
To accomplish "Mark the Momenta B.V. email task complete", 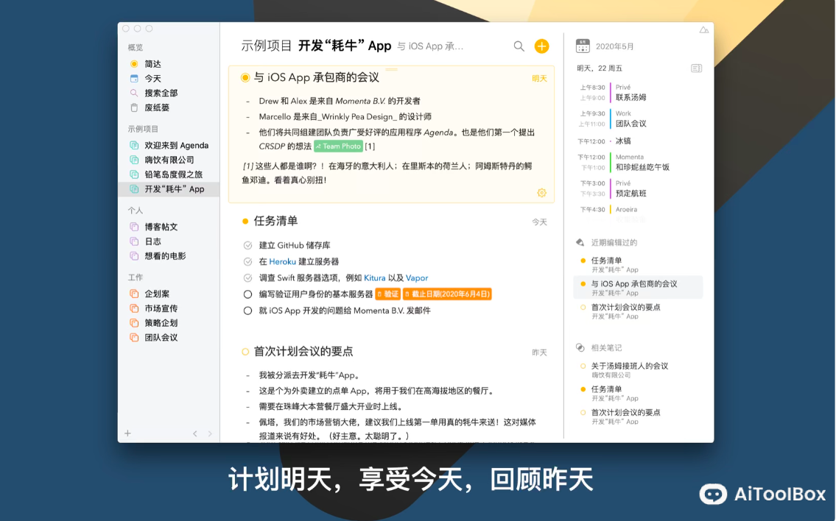I will click(x=247, y=310).
